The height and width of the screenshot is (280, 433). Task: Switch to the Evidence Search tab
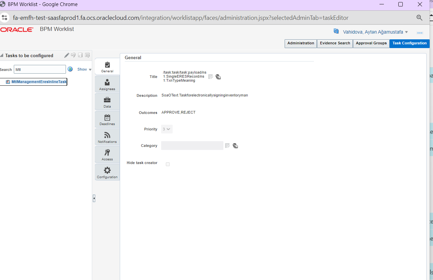coord(334,43)
